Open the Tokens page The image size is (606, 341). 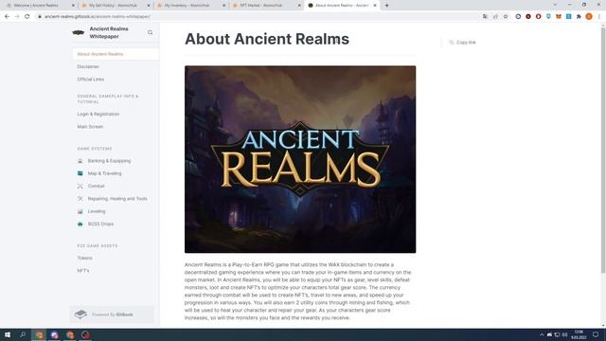coord(84,258)
